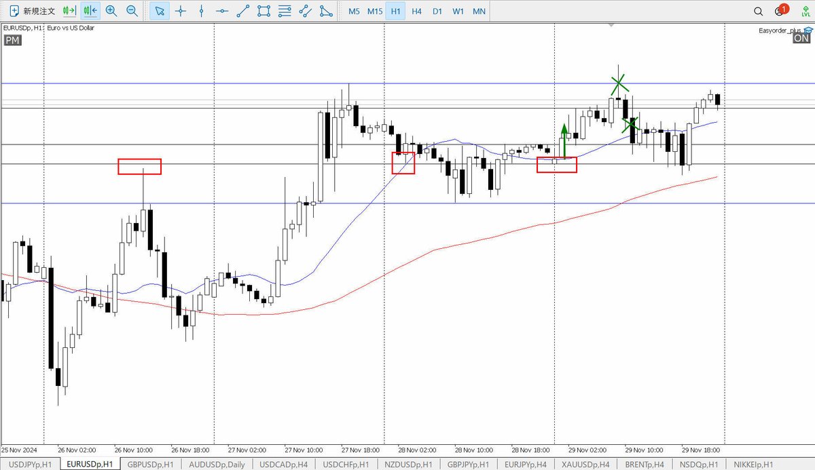Select the horizontal line drawing tool
This screenshot has width=815, height=470.
click(222, 11)
